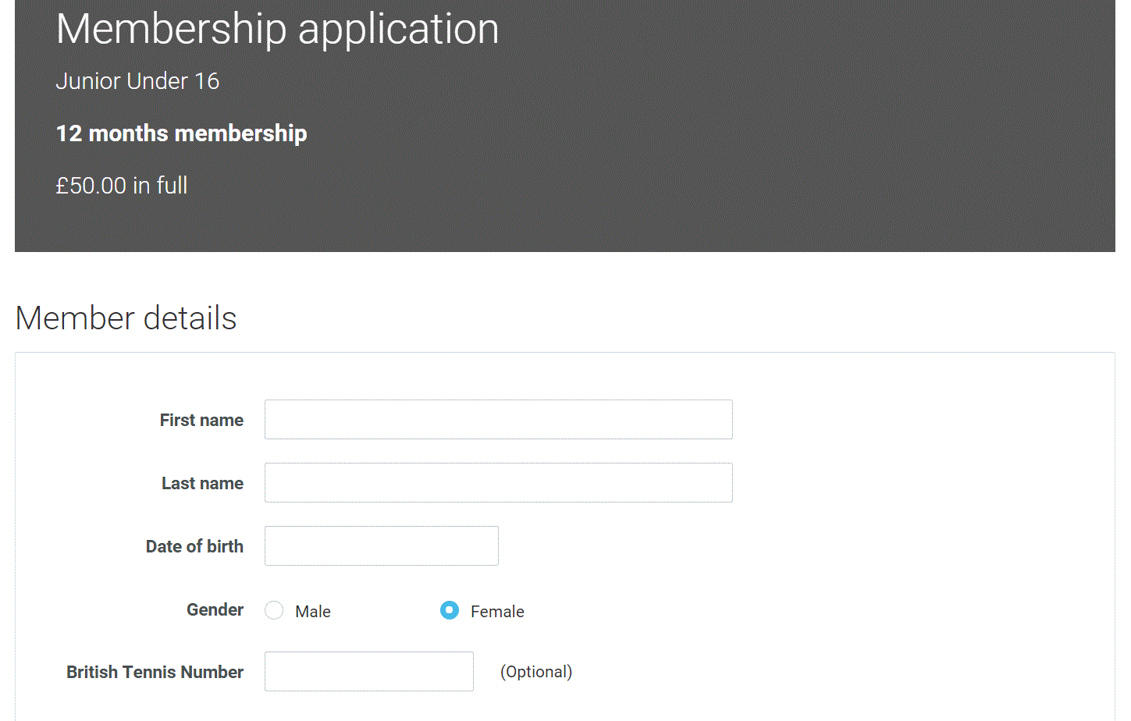
Task: Focus the Last name text box
Action: [498, 483]
